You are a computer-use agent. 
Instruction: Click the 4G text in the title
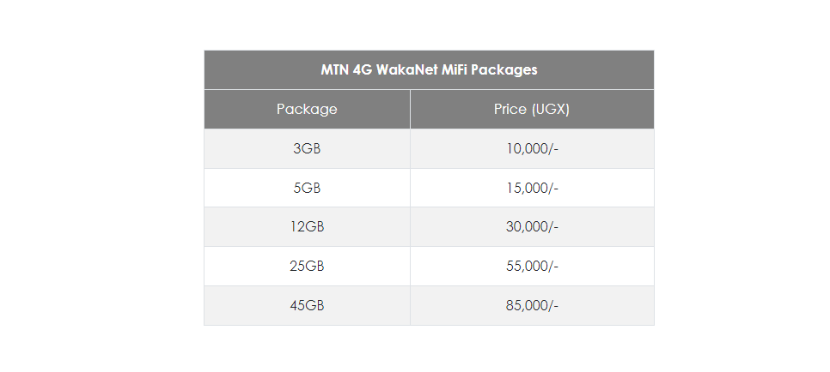pos(363,69)
